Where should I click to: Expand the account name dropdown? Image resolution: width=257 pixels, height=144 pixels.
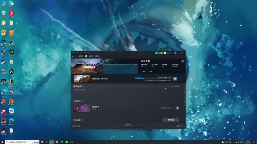coord(169,53)
